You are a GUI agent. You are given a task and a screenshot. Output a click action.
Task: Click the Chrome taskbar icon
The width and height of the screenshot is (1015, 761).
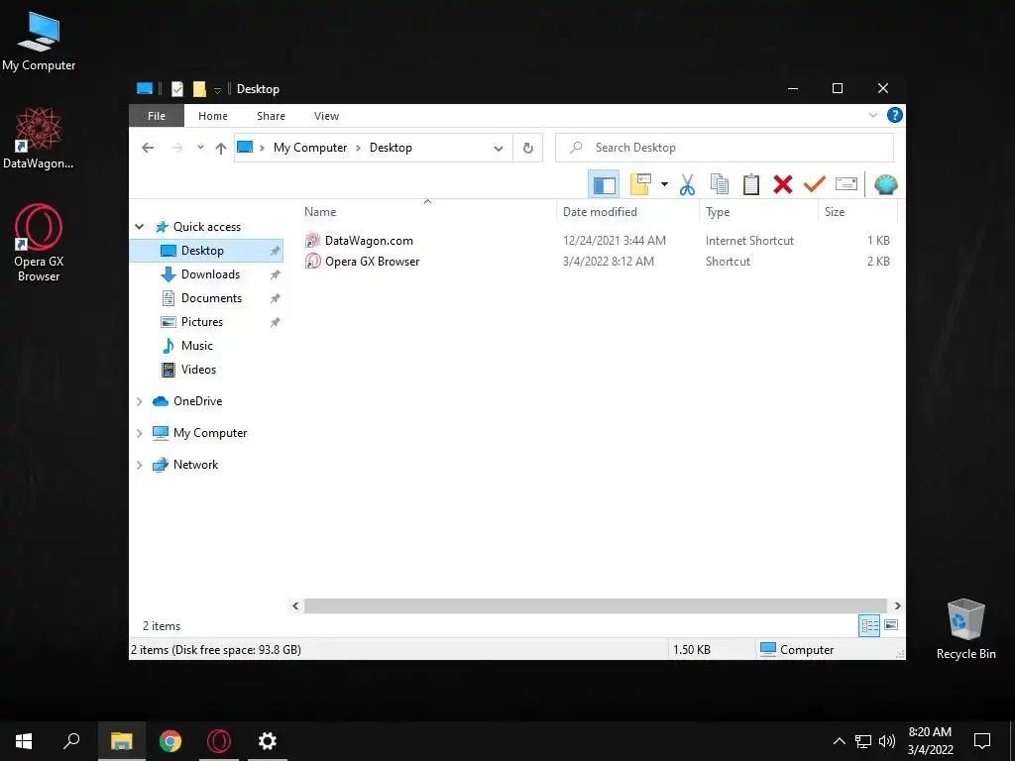(x=170, y=741)
